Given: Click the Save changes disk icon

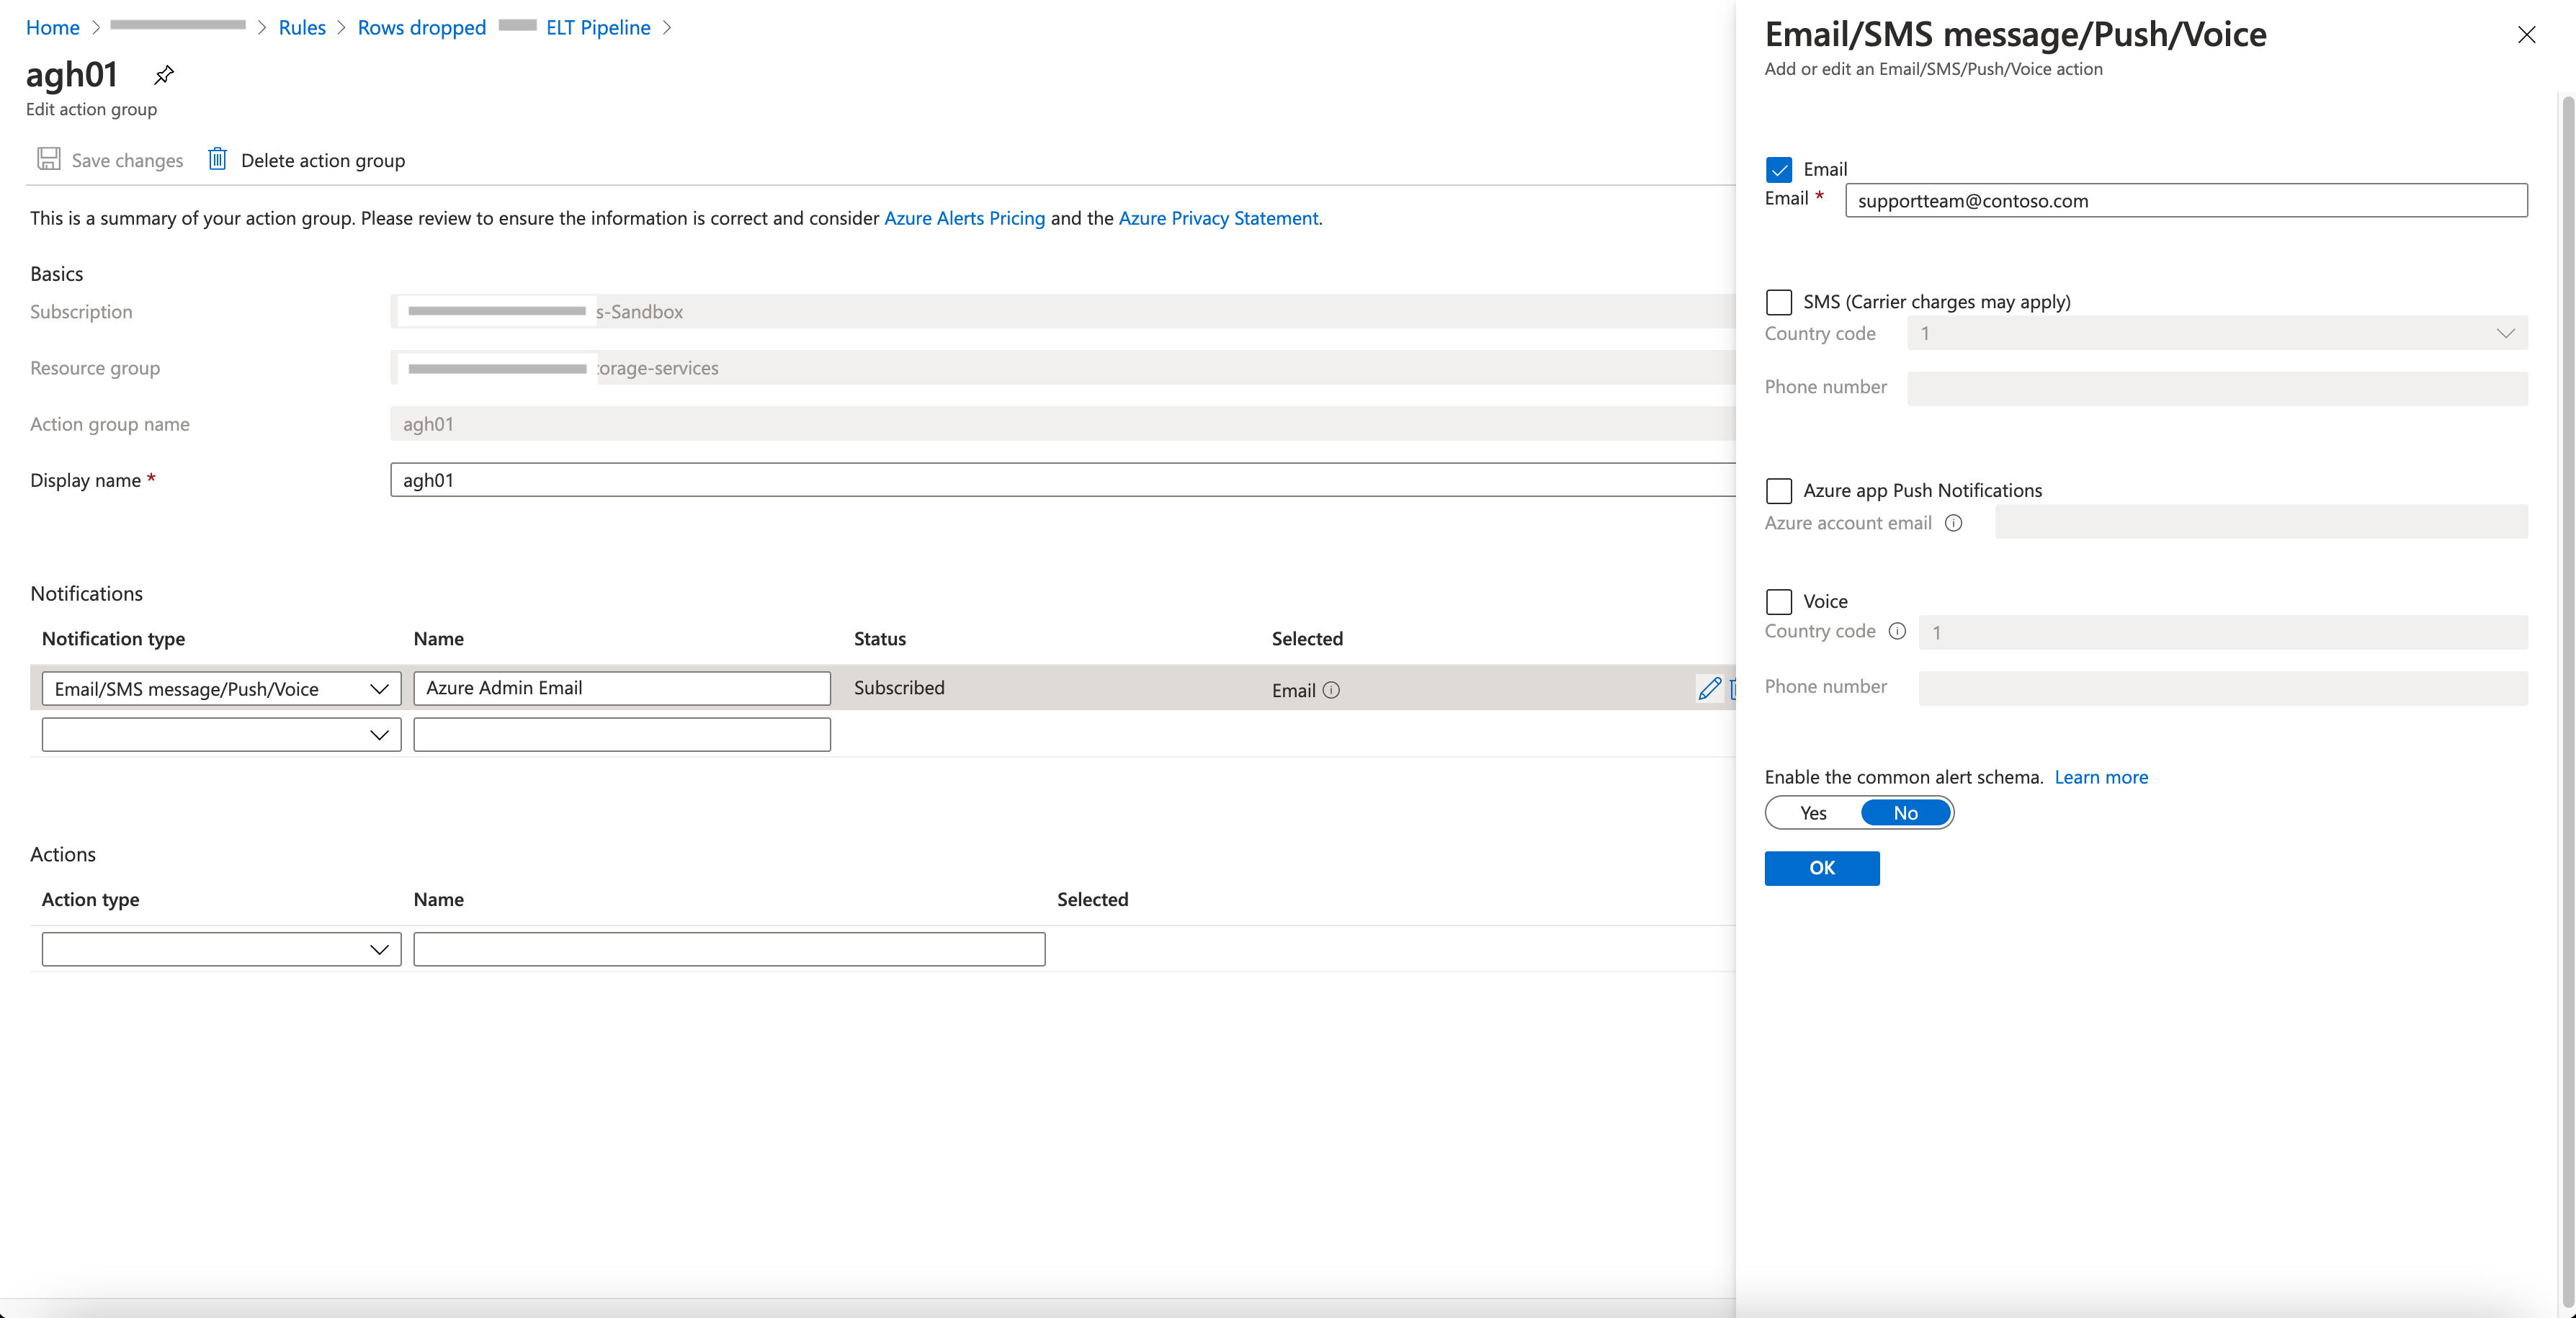Looking at the screenshot, I should pyautogui.click(x=48, y=159).
